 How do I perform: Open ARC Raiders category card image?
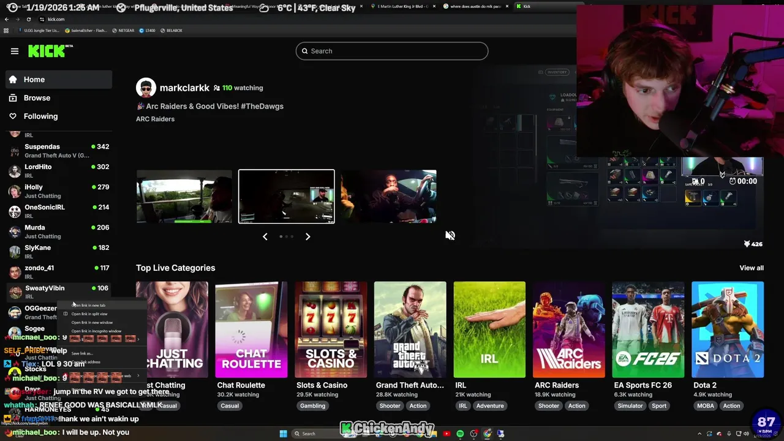tap(569, 330)
